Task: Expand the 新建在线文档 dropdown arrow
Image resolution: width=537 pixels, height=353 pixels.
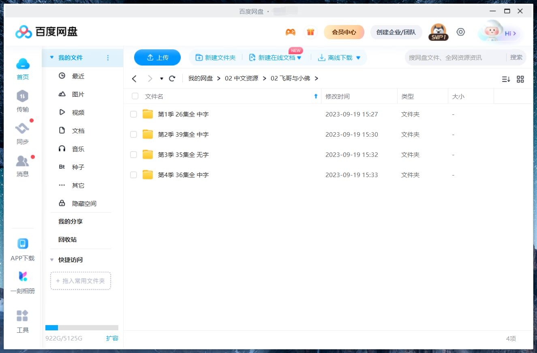Action: [300, 57]
